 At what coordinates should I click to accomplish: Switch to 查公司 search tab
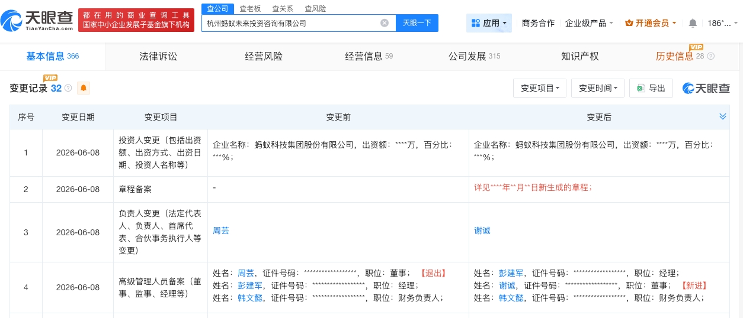pyautogui.click(x=216, y=9)
